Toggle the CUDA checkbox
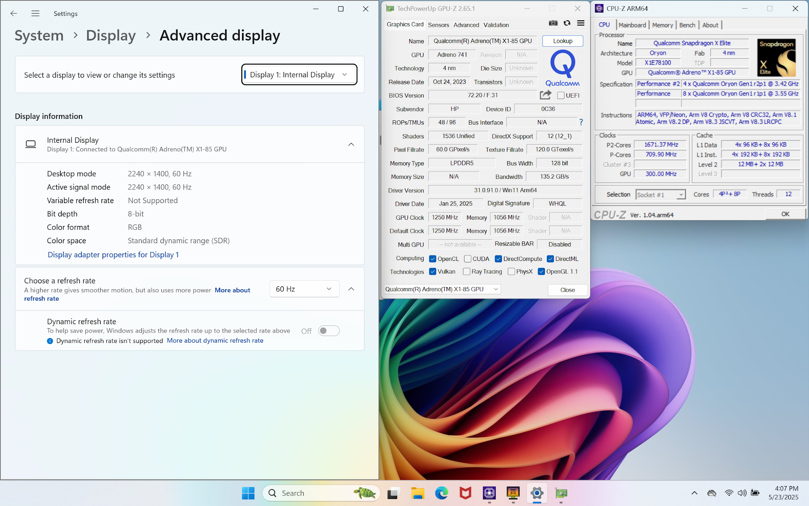The width and height of the screenshot is (809, 506). click(x=467, y=259)
